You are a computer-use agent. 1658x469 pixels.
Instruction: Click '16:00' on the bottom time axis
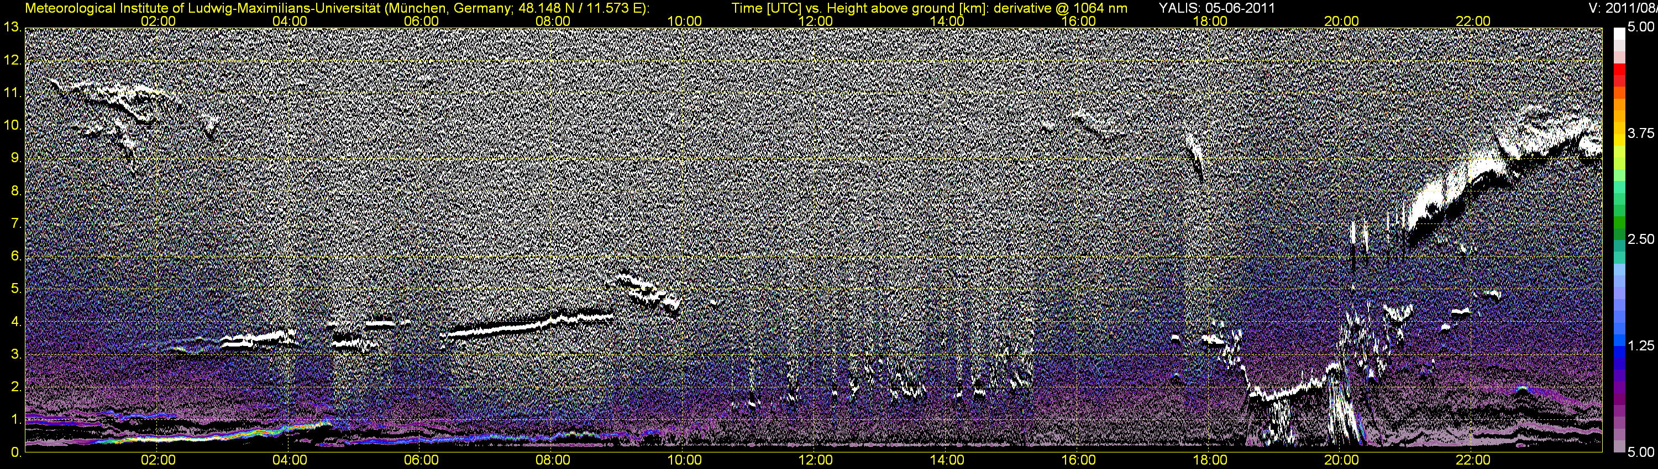click(x=1079, y=460)
